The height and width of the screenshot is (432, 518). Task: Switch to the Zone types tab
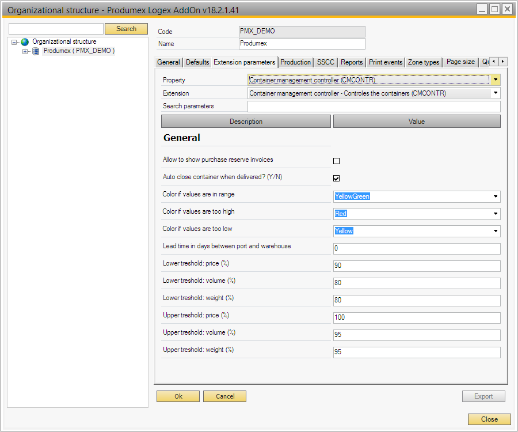pos(424,62)
